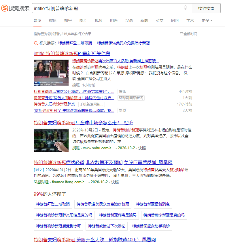Click related search 特朗普或错过下次辩论
The width and height of the screenshot is (225, 243).
click(107, 226)
